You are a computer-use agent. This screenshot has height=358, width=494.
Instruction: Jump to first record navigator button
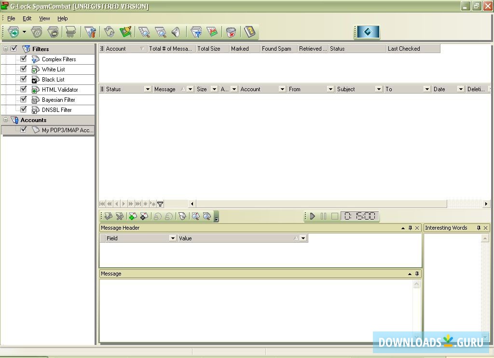[102, 204]
